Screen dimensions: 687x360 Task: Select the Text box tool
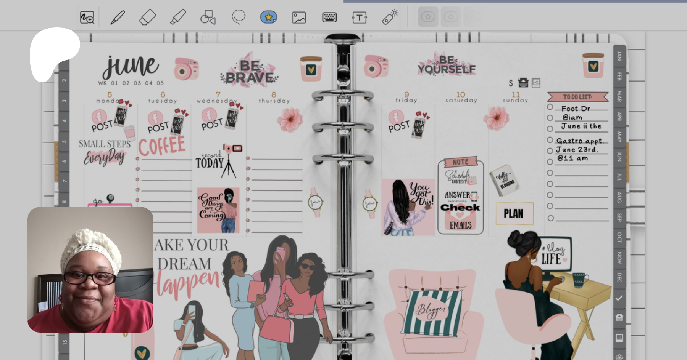pos(359,18)
